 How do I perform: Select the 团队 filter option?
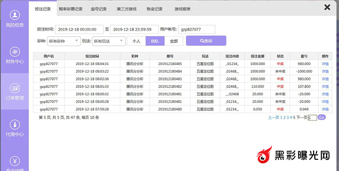coord(155,41)
